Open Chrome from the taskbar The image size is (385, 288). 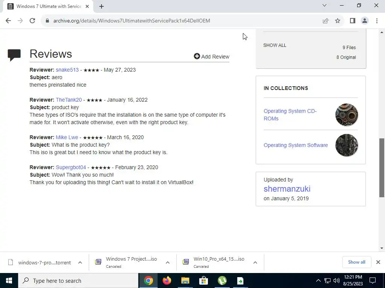click(x=148, y=280)
